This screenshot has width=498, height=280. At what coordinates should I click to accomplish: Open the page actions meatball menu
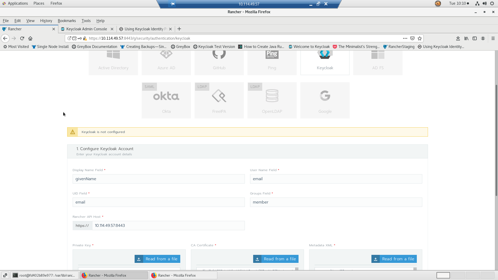pyautogui.click(x=405, y=38)
